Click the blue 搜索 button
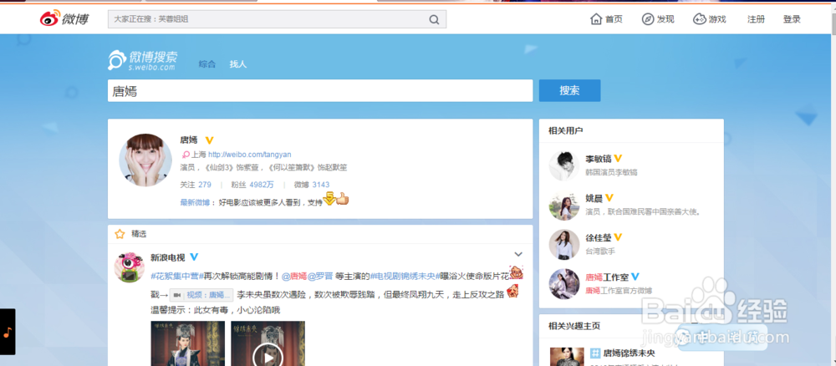The image size is (836, 366). pos(569,90)
